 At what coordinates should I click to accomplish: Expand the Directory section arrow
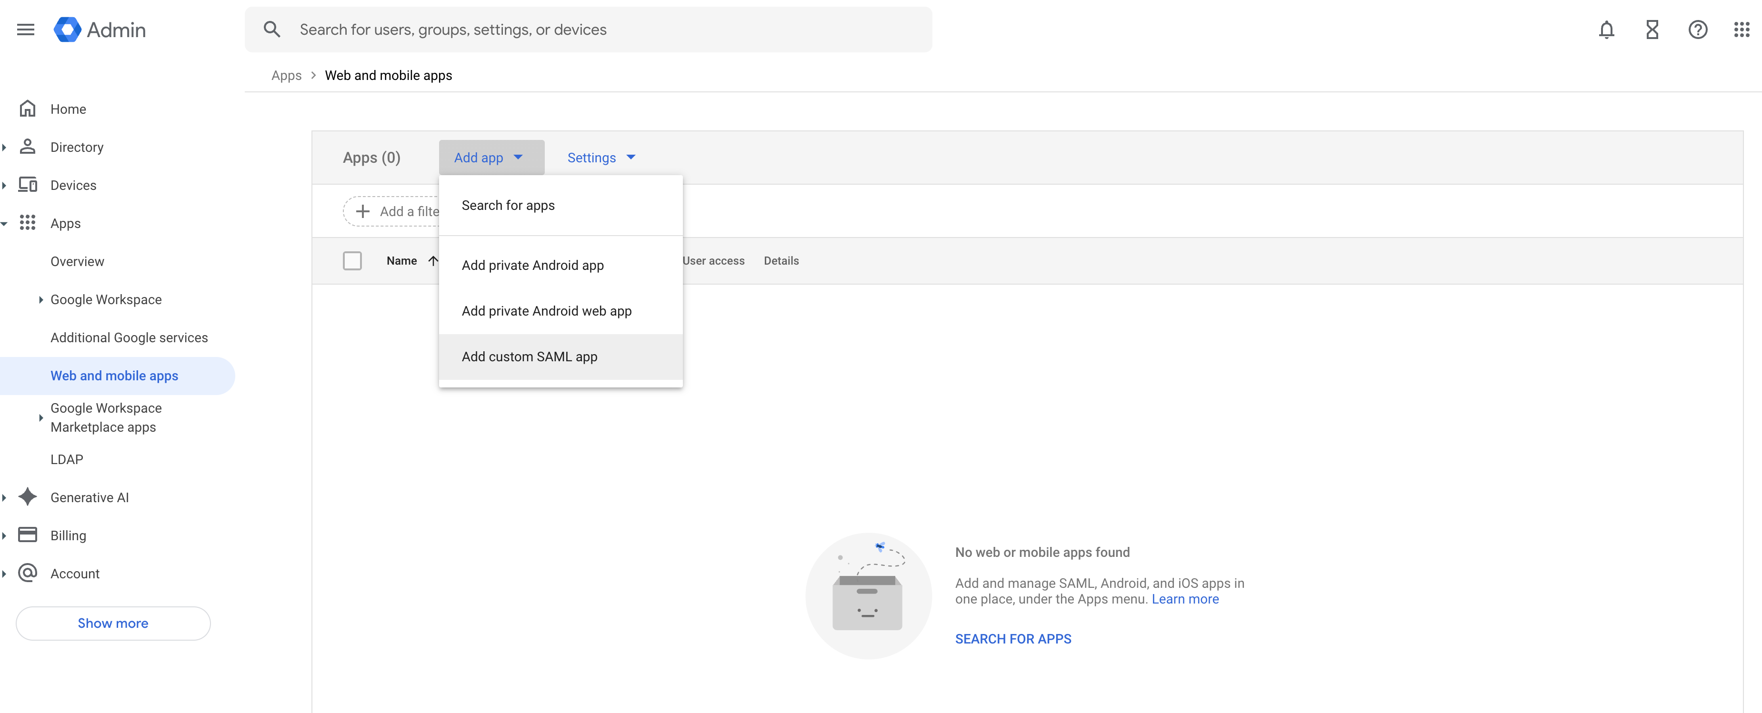pyautogui.click(x=5, y=147)
